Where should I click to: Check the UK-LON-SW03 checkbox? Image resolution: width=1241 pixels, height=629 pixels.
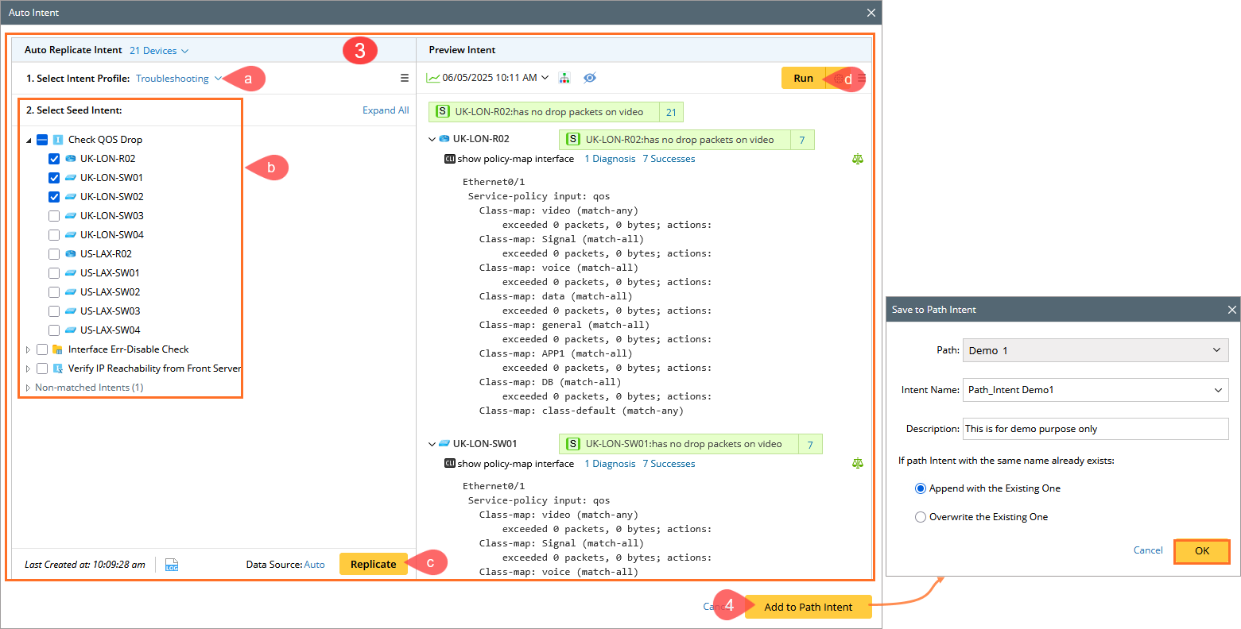54,216
